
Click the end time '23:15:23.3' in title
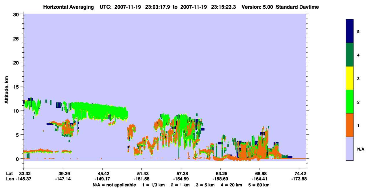tap(224, 7)
